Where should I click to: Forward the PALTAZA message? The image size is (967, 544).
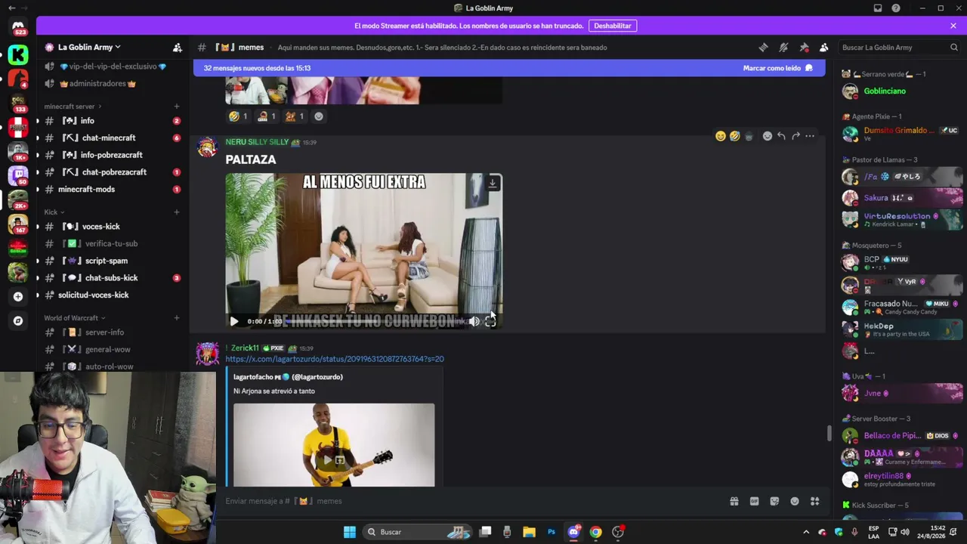click(x=796, y=136)
